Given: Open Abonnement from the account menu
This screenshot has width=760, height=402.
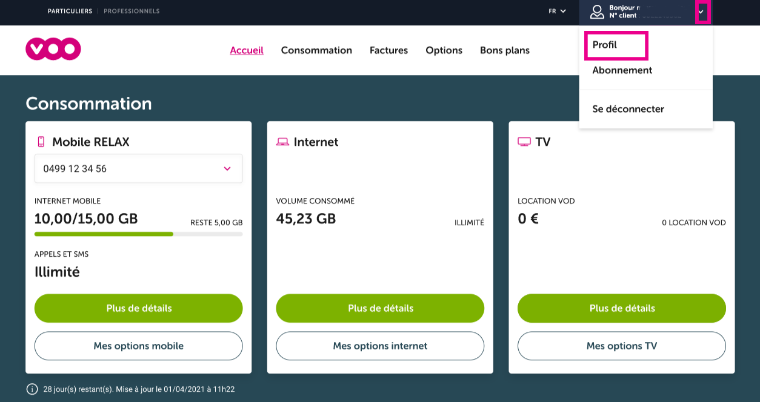Looking at the screenshot, I should tap(622, 70).
